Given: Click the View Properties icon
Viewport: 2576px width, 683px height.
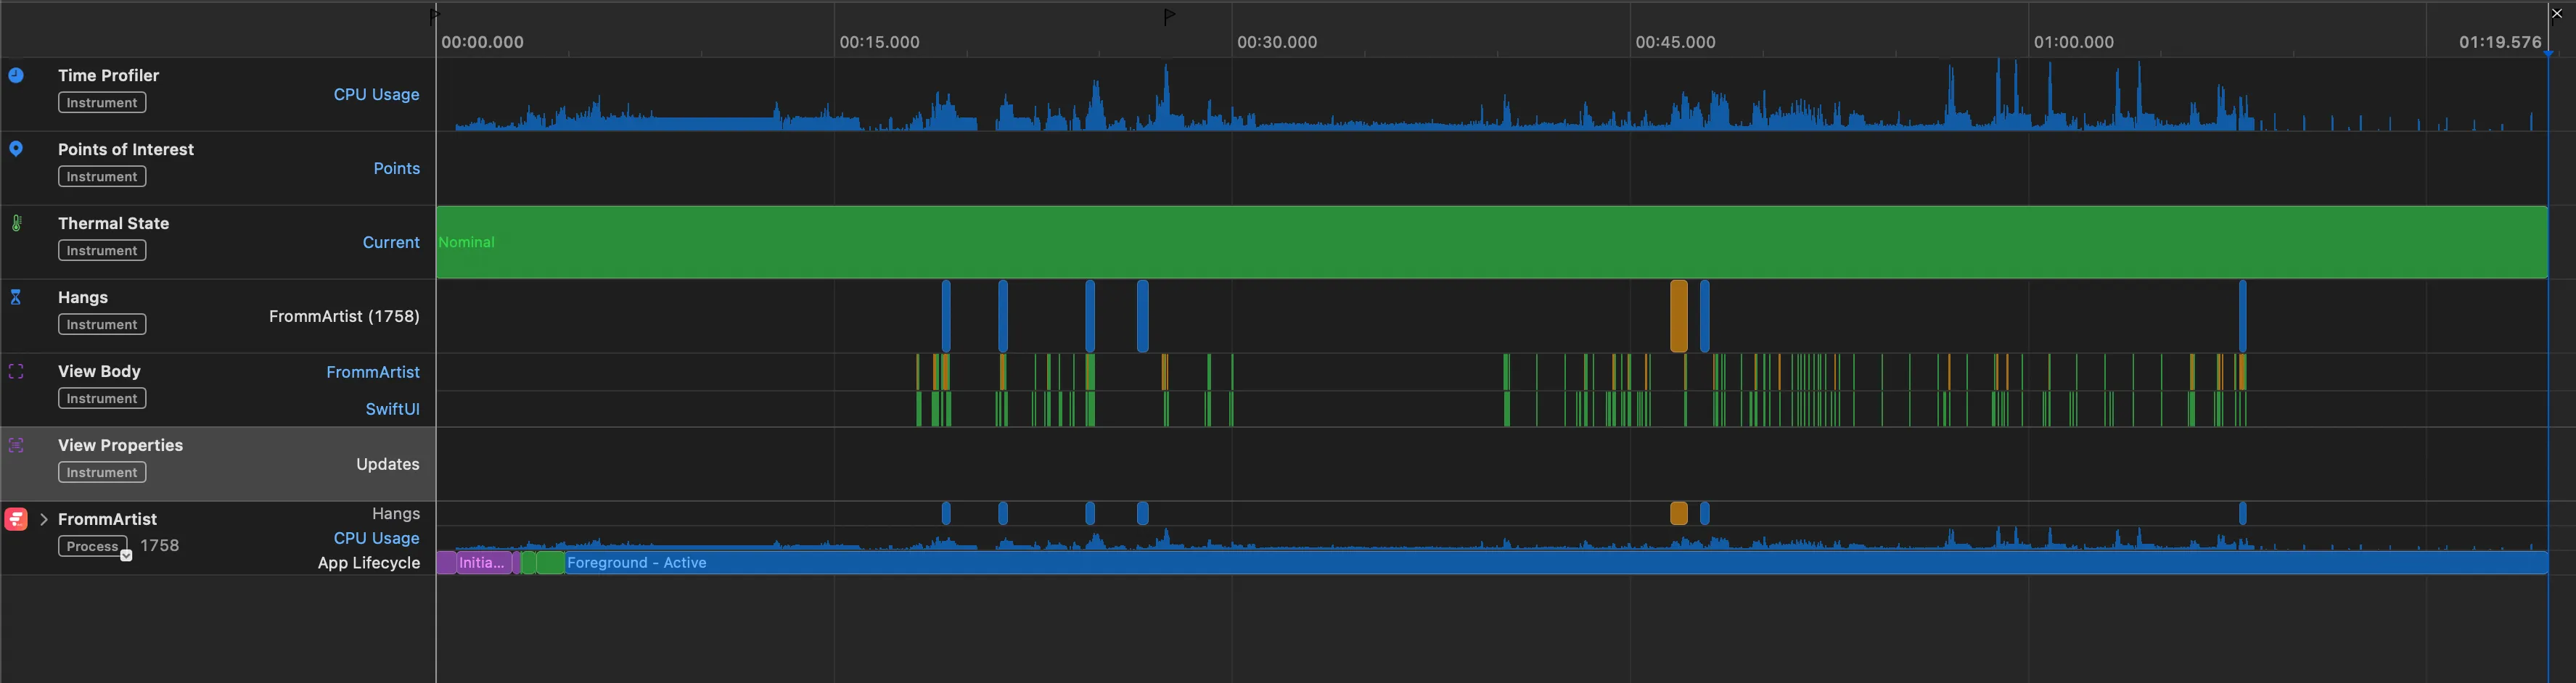Looking at the screenshot, I should coord(16,445).
